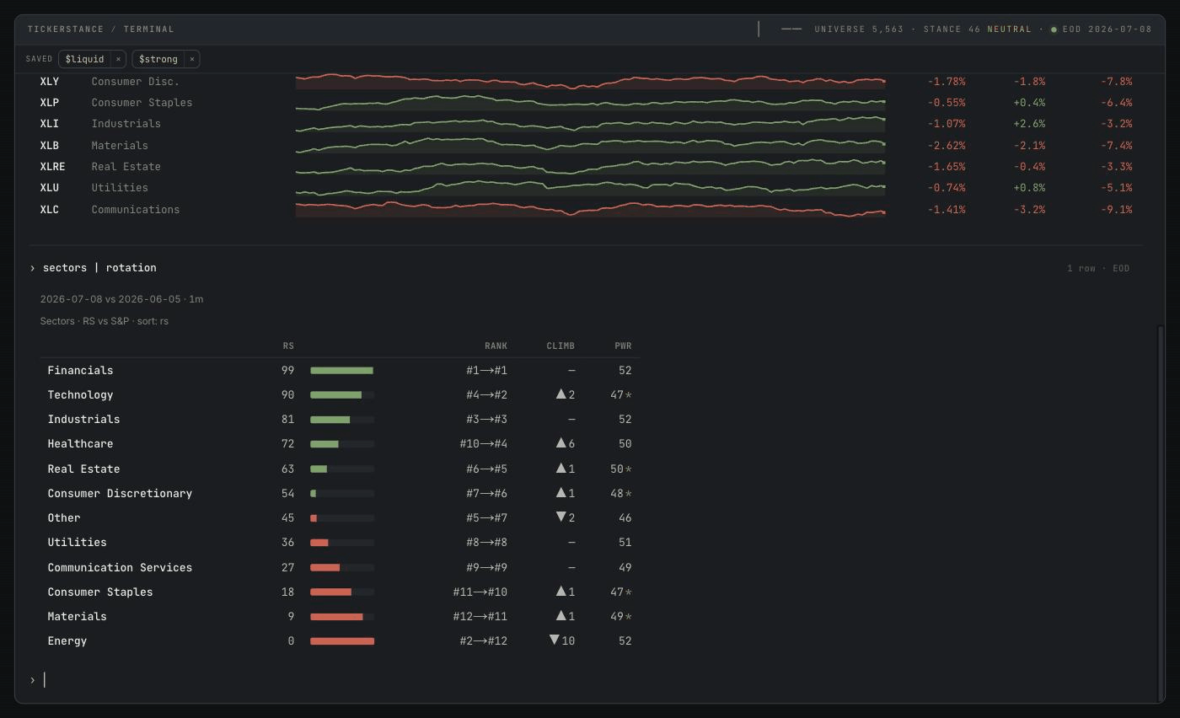Apply the $liquid saved chip
The height and width of the screenshot is (718, 1180).
coord(84,59)
